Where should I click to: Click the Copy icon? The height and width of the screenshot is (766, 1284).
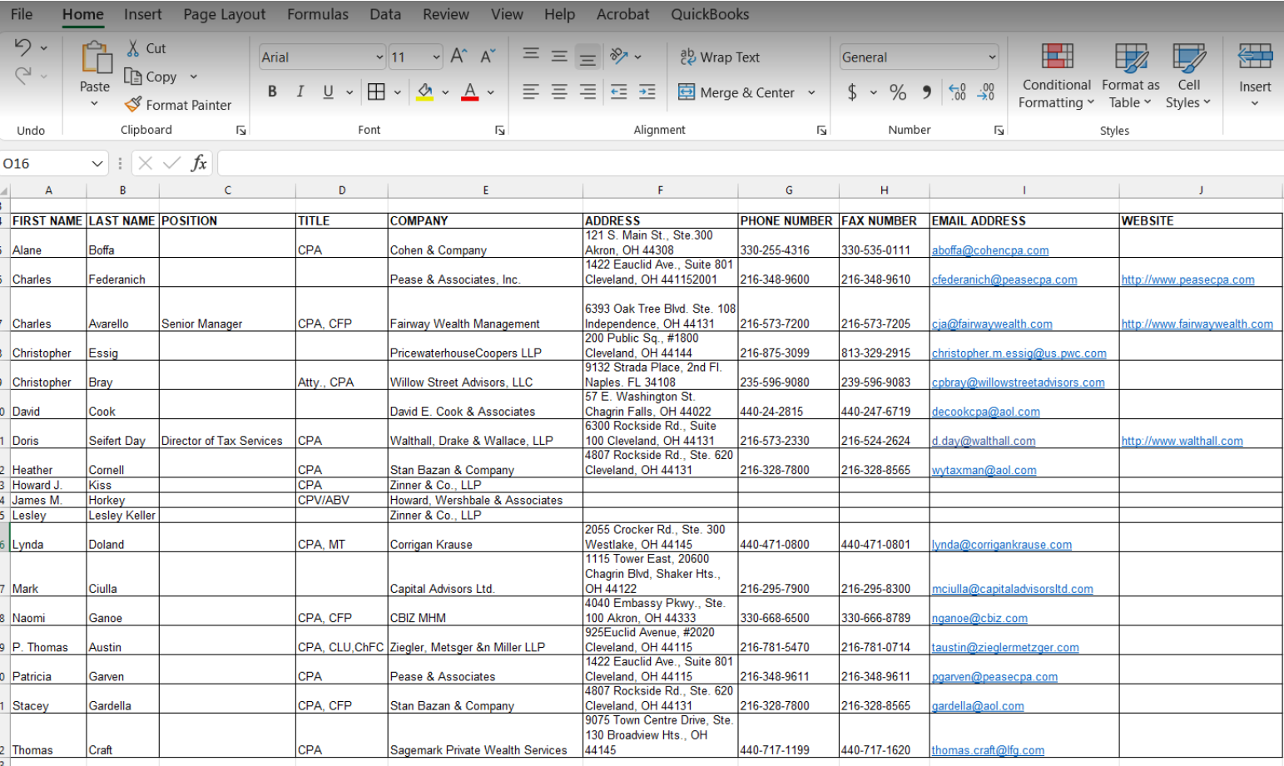coord(133,77)
